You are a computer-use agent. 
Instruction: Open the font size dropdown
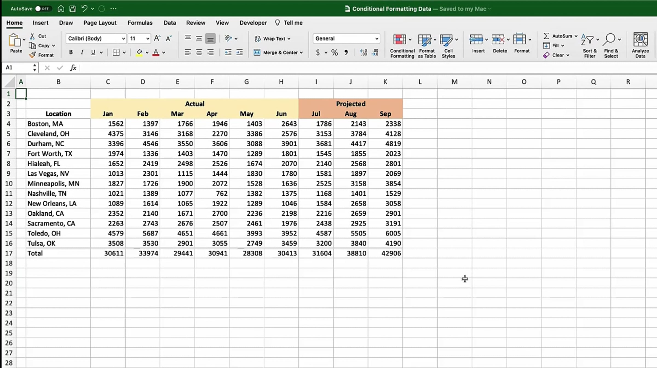[x=148, y=39]
